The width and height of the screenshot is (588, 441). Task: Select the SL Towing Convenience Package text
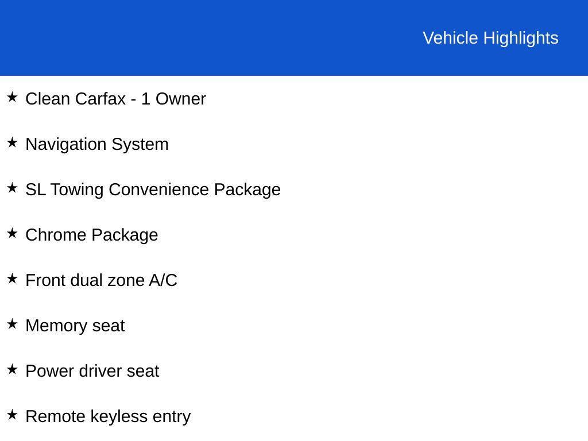(153, 189)
